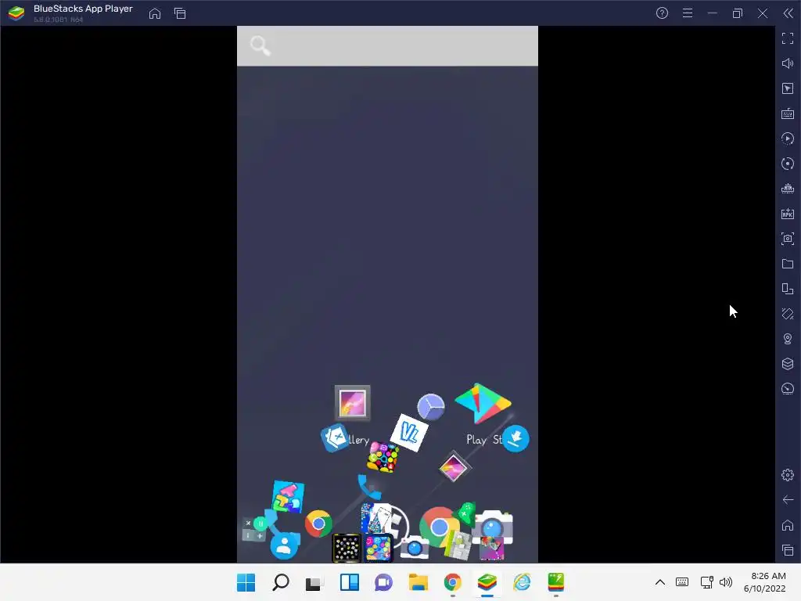Open the purple clock app icon
This screenshot has height=601, width=801.
[x=431, y=407]
